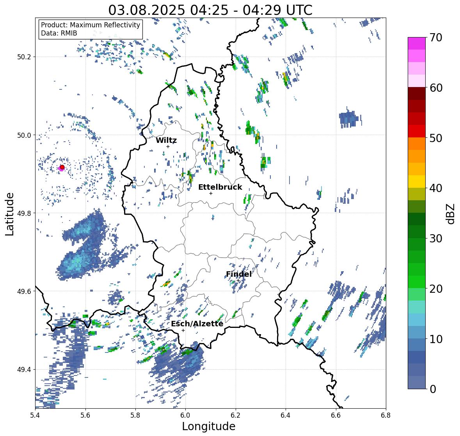Click colorbar tick value 50
This screenshot has width=460, height=436.
point(436,138)
